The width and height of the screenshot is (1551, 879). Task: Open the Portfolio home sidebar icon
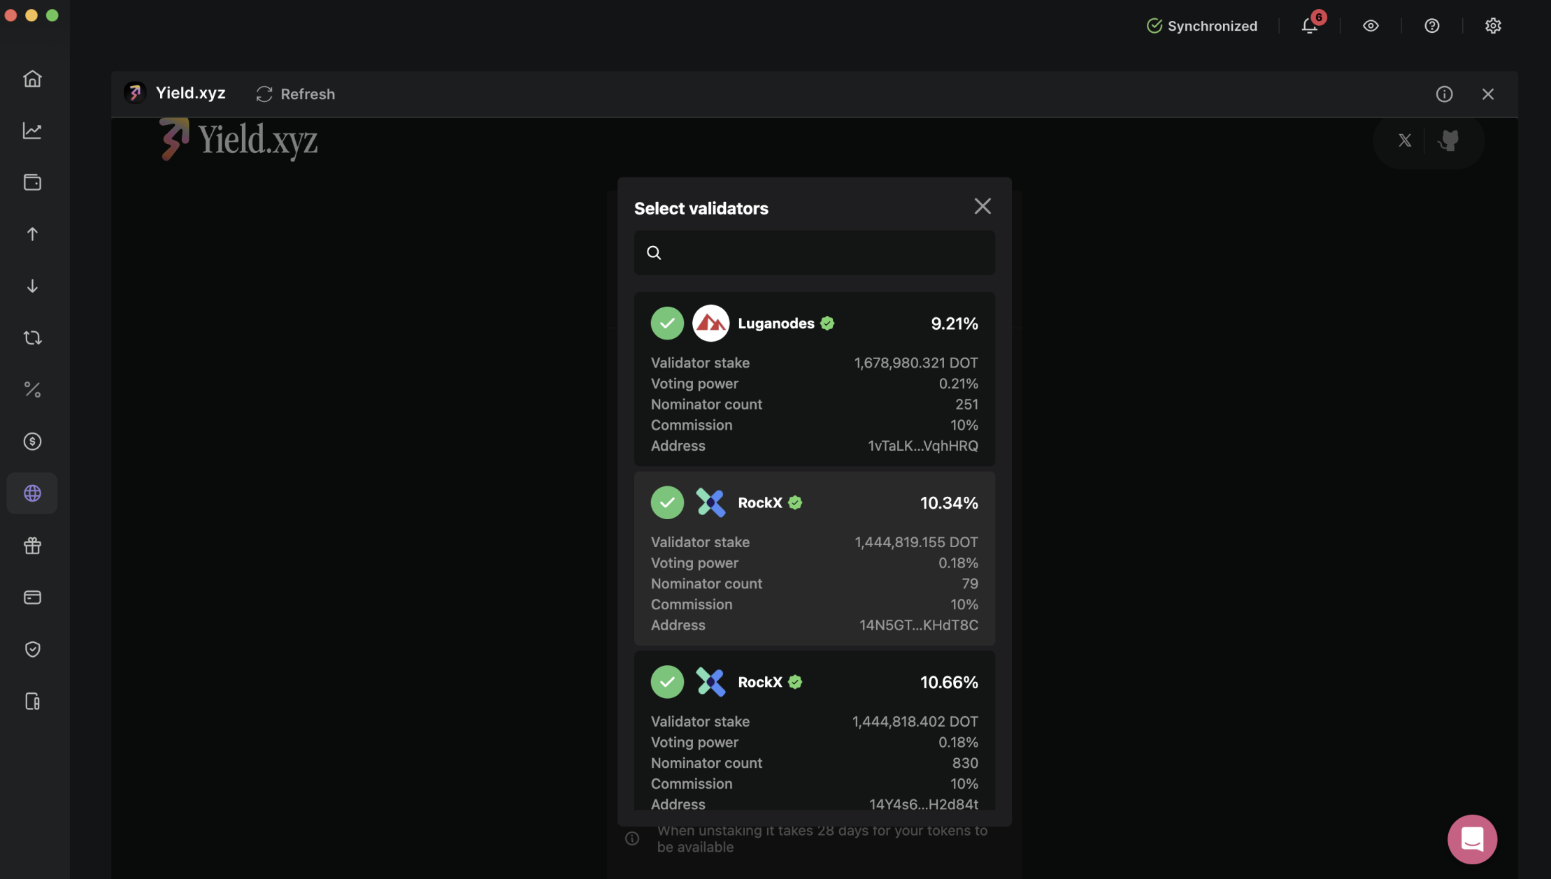(32, 78)
